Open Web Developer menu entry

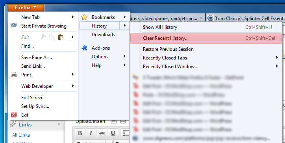click(37, 86)
